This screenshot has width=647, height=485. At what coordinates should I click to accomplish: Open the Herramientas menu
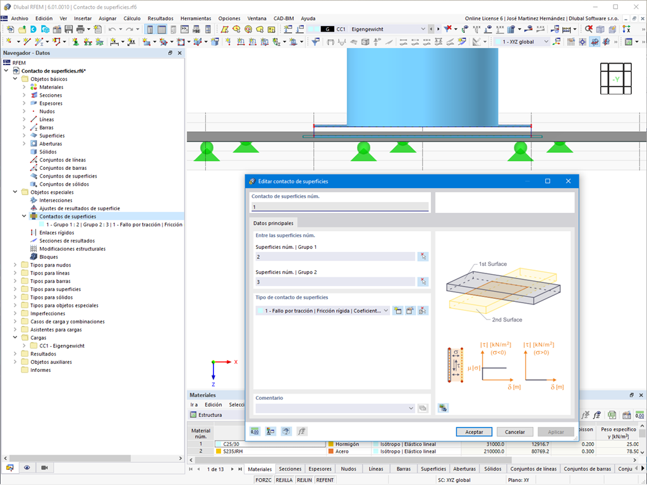pyautogui.click(x=196, y=18)
